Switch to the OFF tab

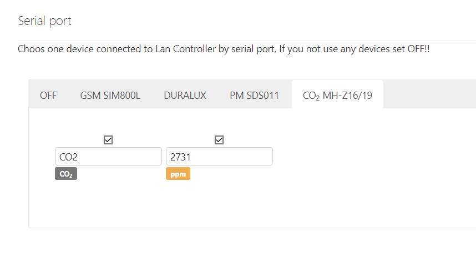pyautogui.click(x=48, y=95)
